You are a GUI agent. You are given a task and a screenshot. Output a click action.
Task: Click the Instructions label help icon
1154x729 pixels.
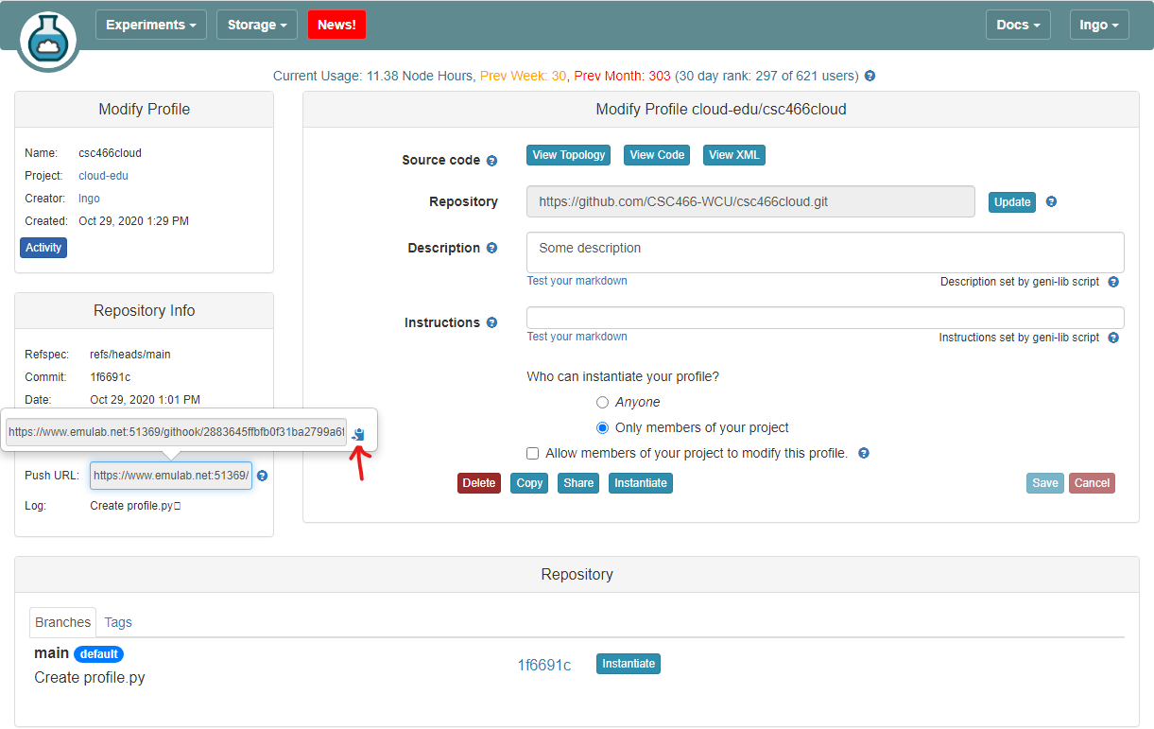point(491,323)
